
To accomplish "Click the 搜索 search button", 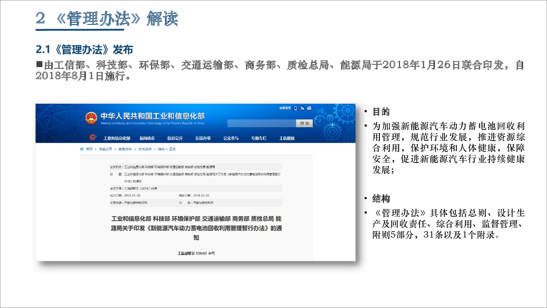I will [x=304, y=123].
